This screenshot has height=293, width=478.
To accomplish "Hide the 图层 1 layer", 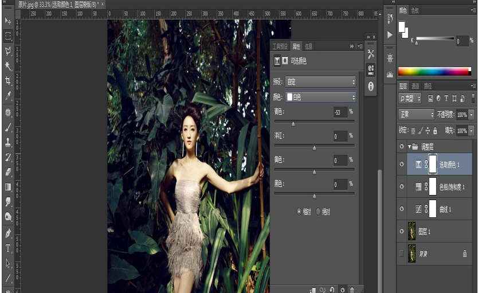I will [x=402, y=231].
